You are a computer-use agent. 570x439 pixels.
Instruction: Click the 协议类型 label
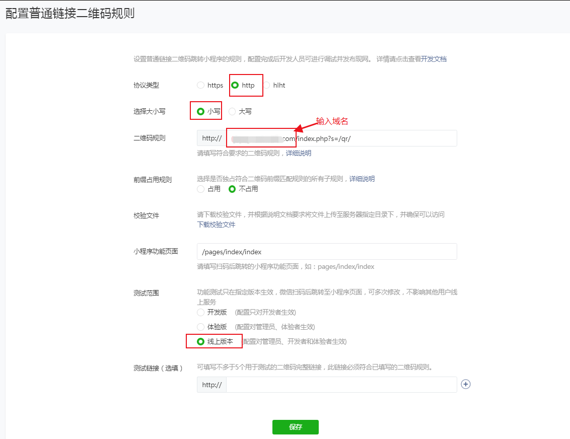click(x=146, y=85)
